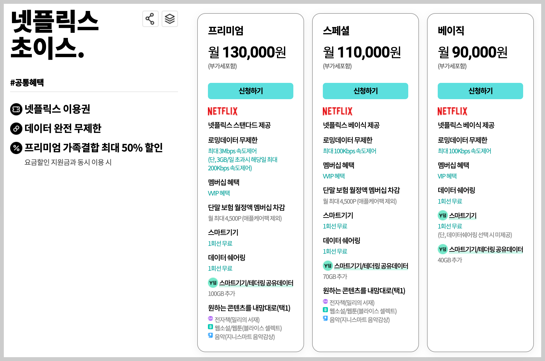The height and width of the screenshot is (361, 545).
Task: Click the layers compare icon button
Action: tap(170, 19)
